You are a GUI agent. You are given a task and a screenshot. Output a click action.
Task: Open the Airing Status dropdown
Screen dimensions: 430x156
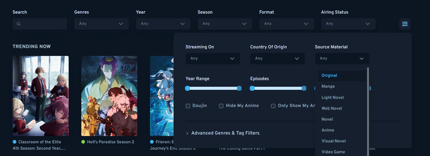coord(348,24)
